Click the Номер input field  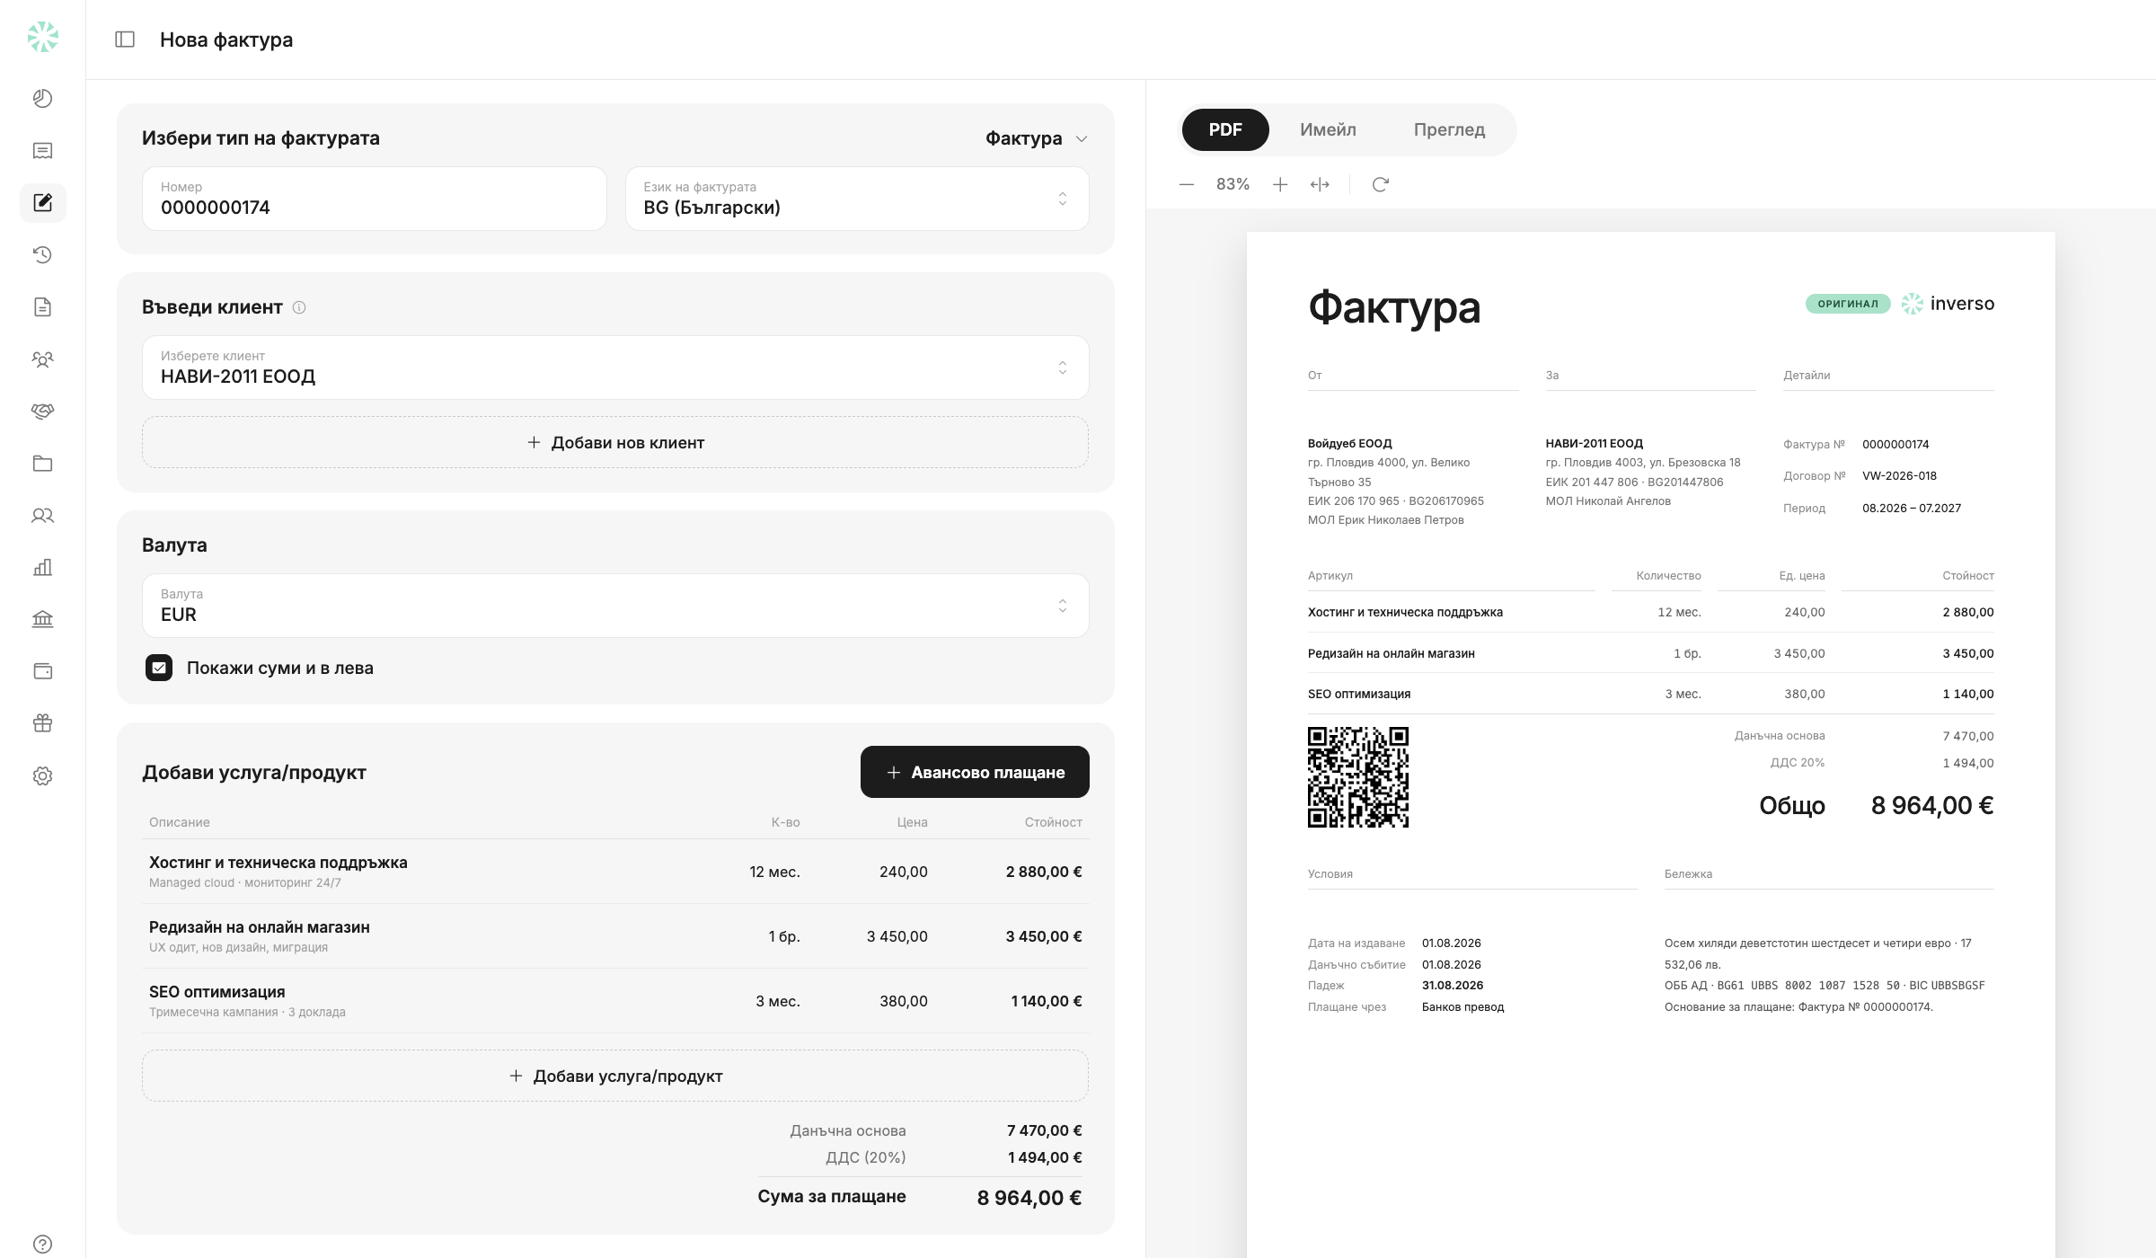coord(375,199)
